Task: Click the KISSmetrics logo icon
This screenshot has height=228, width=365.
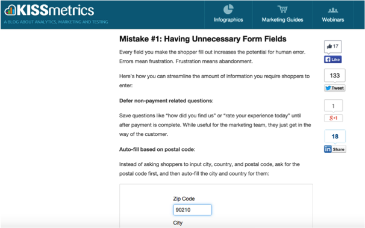Action: click(10, 10)
